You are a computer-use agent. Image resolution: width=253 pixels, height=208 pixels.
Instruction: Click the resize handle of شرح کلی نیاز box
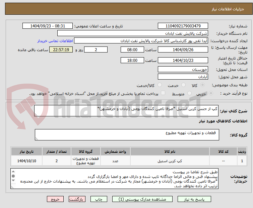click(36, 115)
